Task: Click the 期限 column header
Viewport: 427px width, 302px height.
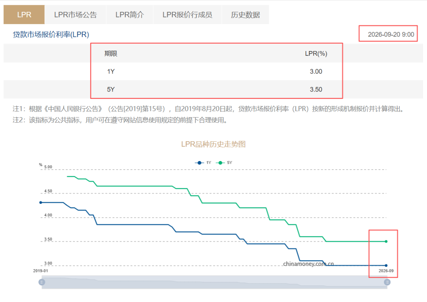Action: pyautogui.click(x=111, y=53)
